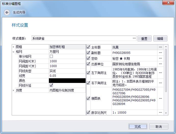Click the 完成 button
The width and height of the screenshot is (176, 134).
pos(138,127)
